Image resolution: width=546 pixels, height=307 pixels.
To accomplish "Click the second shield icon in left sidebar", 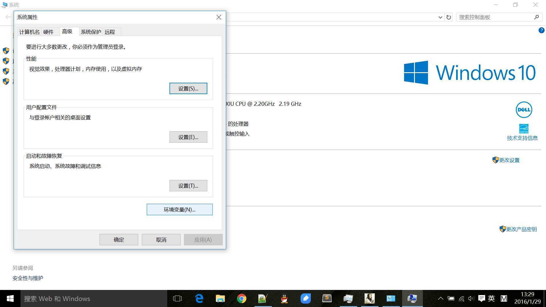I will [6, 61].
